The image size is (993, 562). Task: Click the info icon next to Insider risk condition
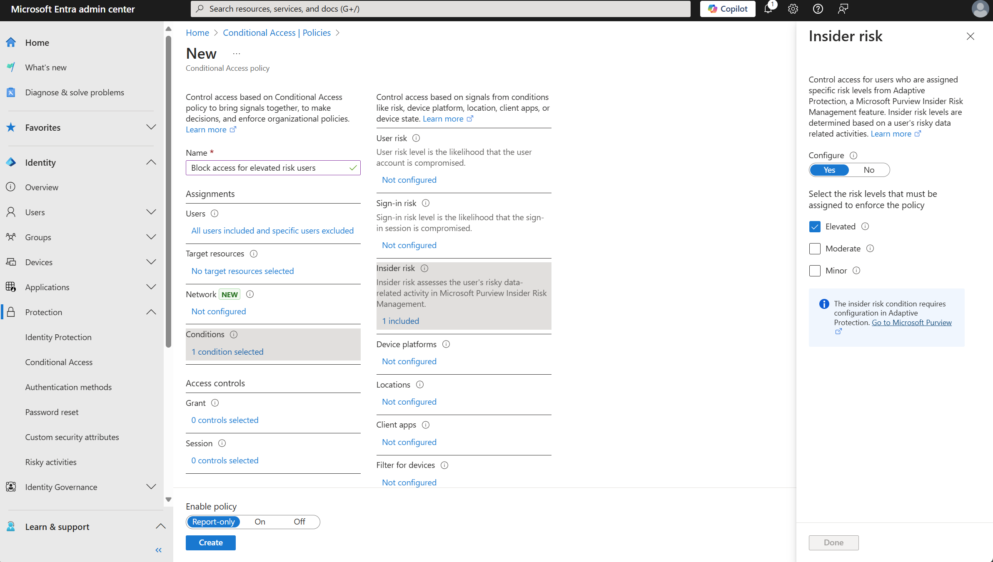pos(424,269)
